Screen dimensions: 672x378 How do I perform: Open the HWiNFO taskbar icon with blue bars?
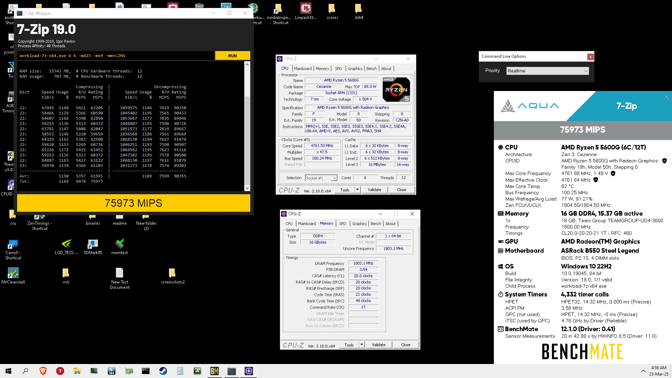[x=111, y=371]
